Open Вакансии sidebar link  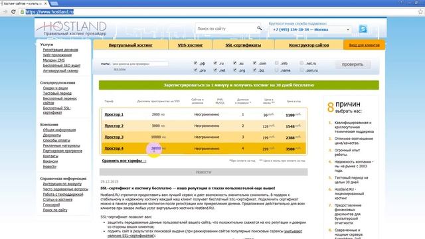coord(50,161)
